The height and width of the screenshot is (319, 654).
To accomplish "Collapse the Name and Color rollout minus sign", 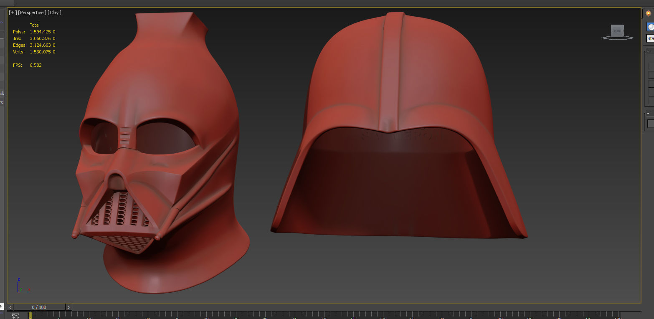I will pyautogui.click(x=648, y=113).
